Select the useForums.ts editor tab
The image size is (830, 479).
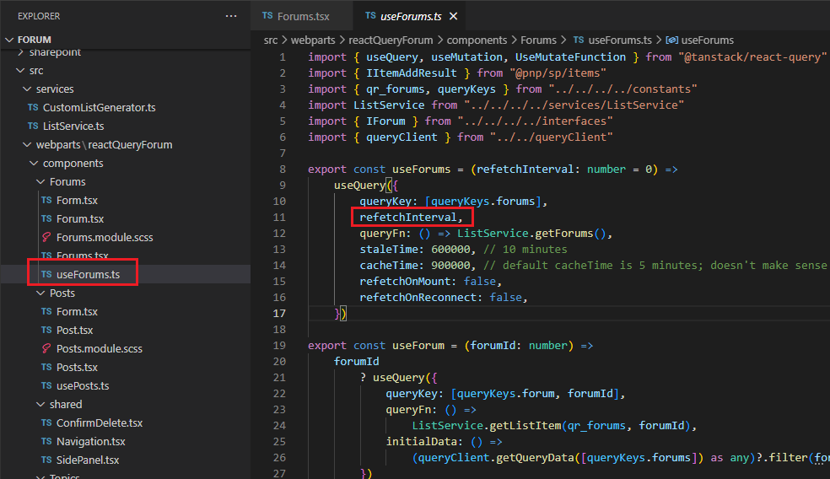coord(411,16)
